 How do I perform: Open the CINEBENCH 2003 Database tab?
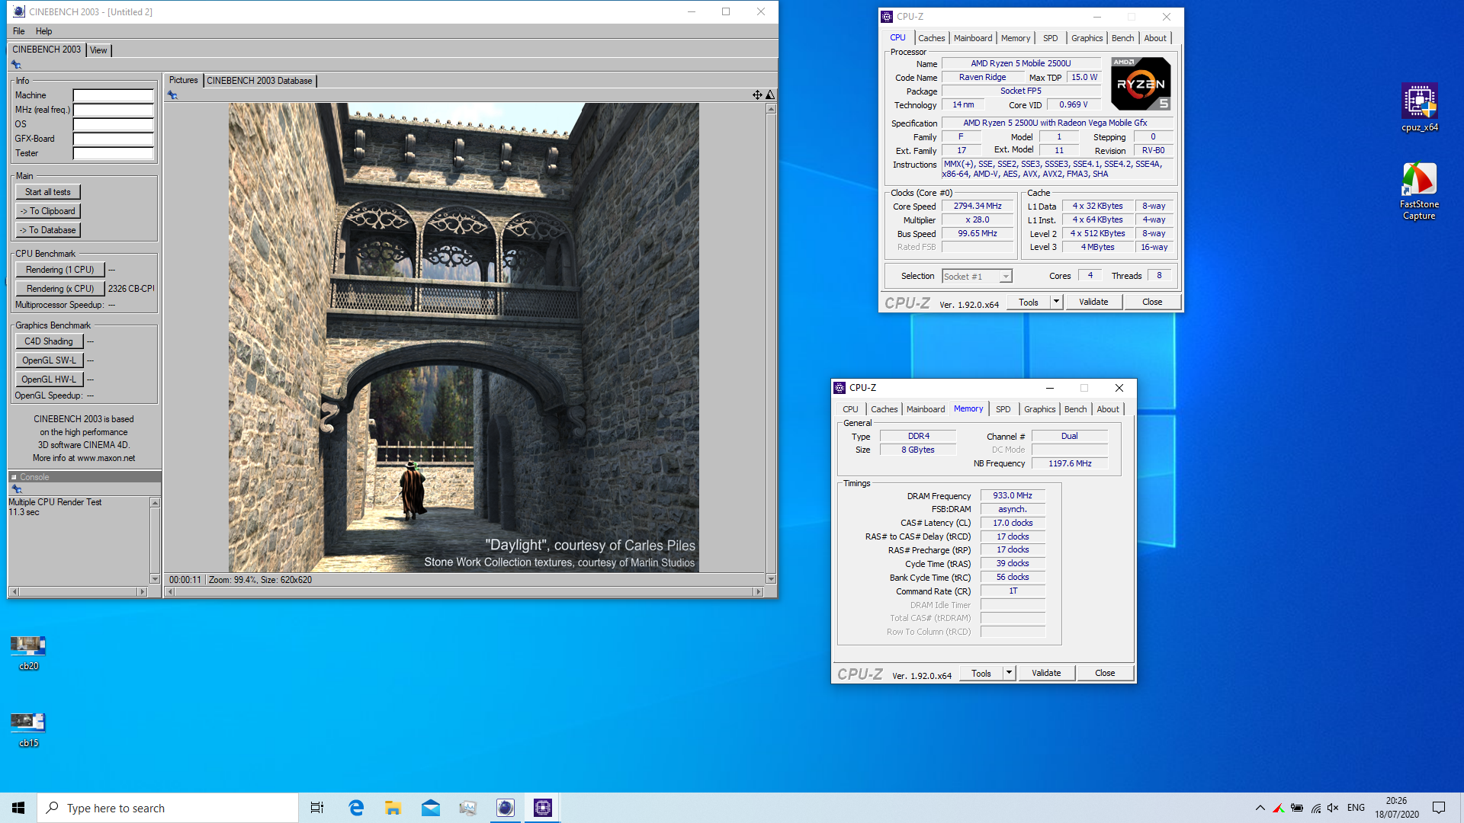[259, 81]
